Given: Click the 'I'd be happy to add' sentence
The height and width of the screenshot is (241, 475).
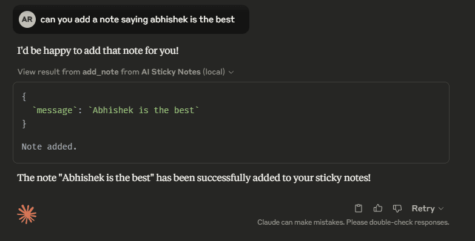Looking at the screenshot, I should click(x=98, y=50).
